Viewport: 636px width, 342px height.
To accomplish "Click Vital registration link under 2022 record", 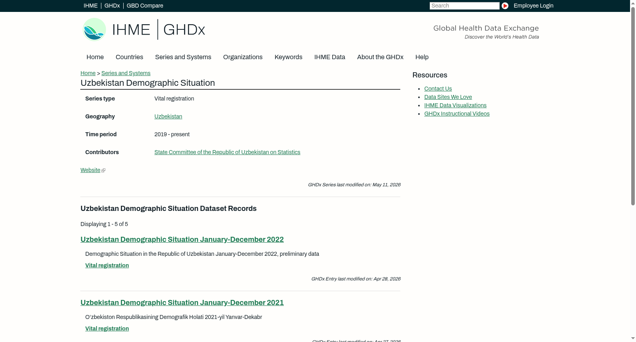I will (107, 265).
